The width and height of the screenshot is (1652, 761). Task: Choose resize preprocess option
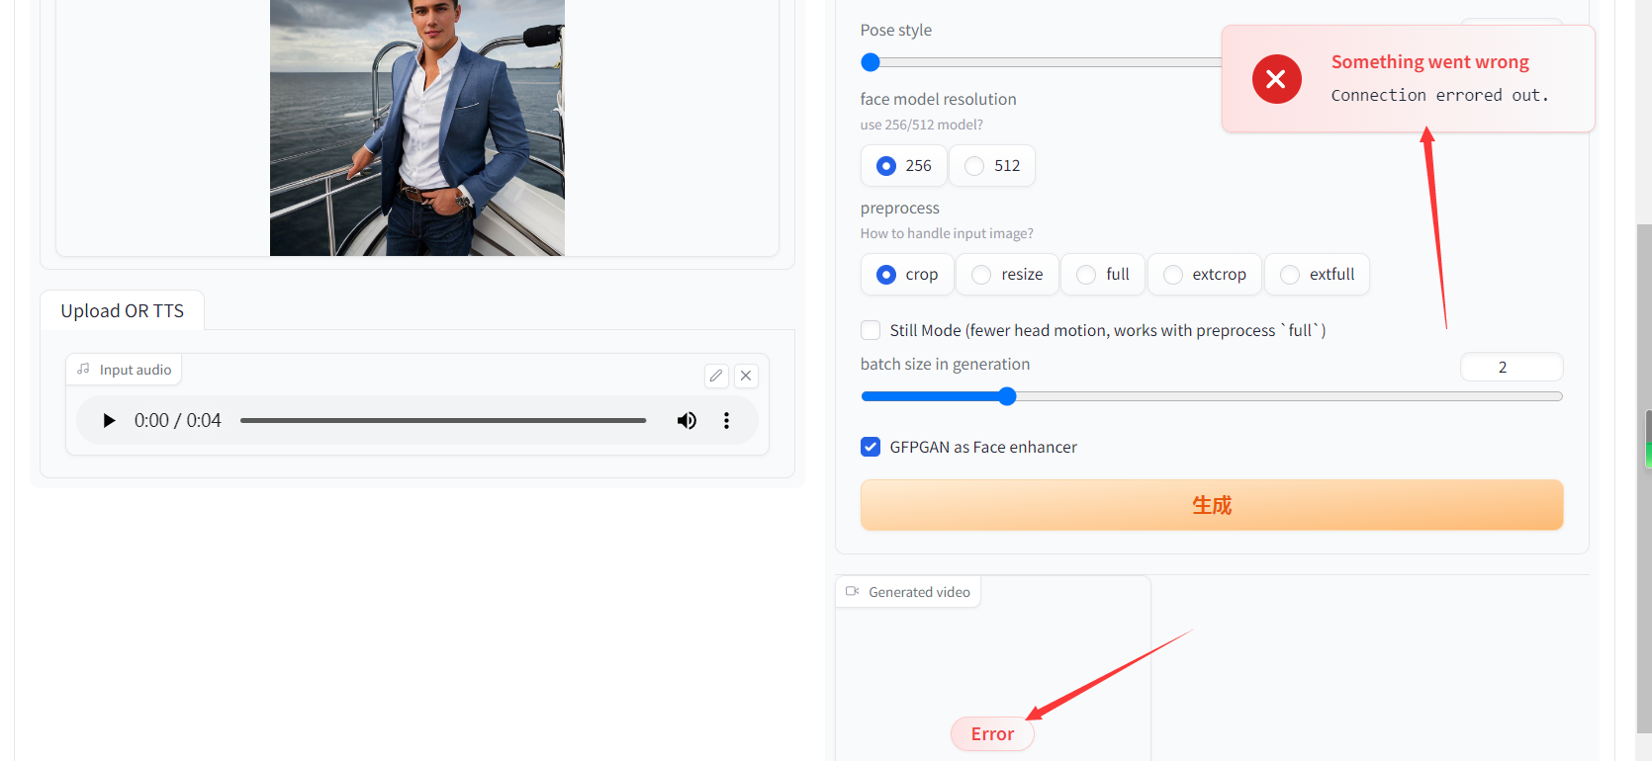click(x=1007, y=275)
